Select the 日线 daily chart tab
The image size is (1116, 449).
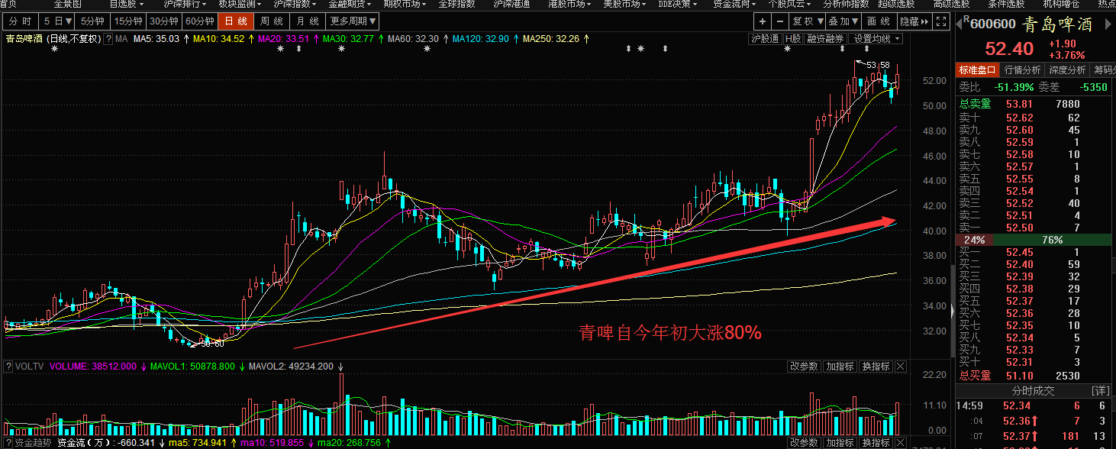pos(236,21)
